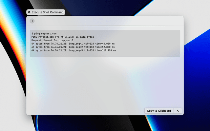The width and height of the screenshot is (210, 131).
Task: Click the icmp_seq=1 response line
Action: coord(73,44)
